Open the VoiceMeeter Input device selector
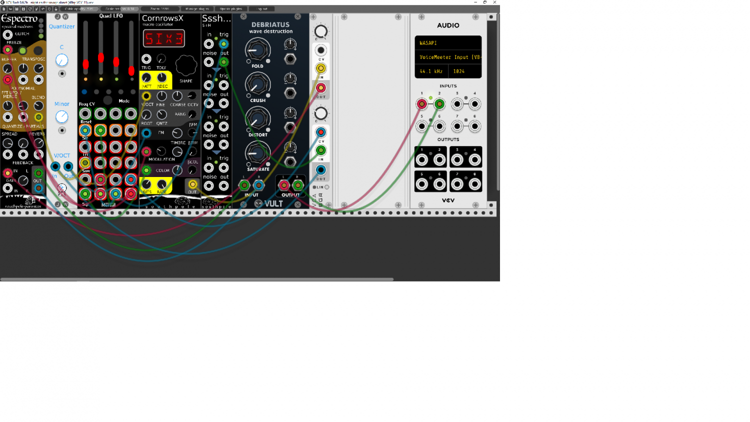The height and width of the screenshot is (422, 750). tap(448, 57)
